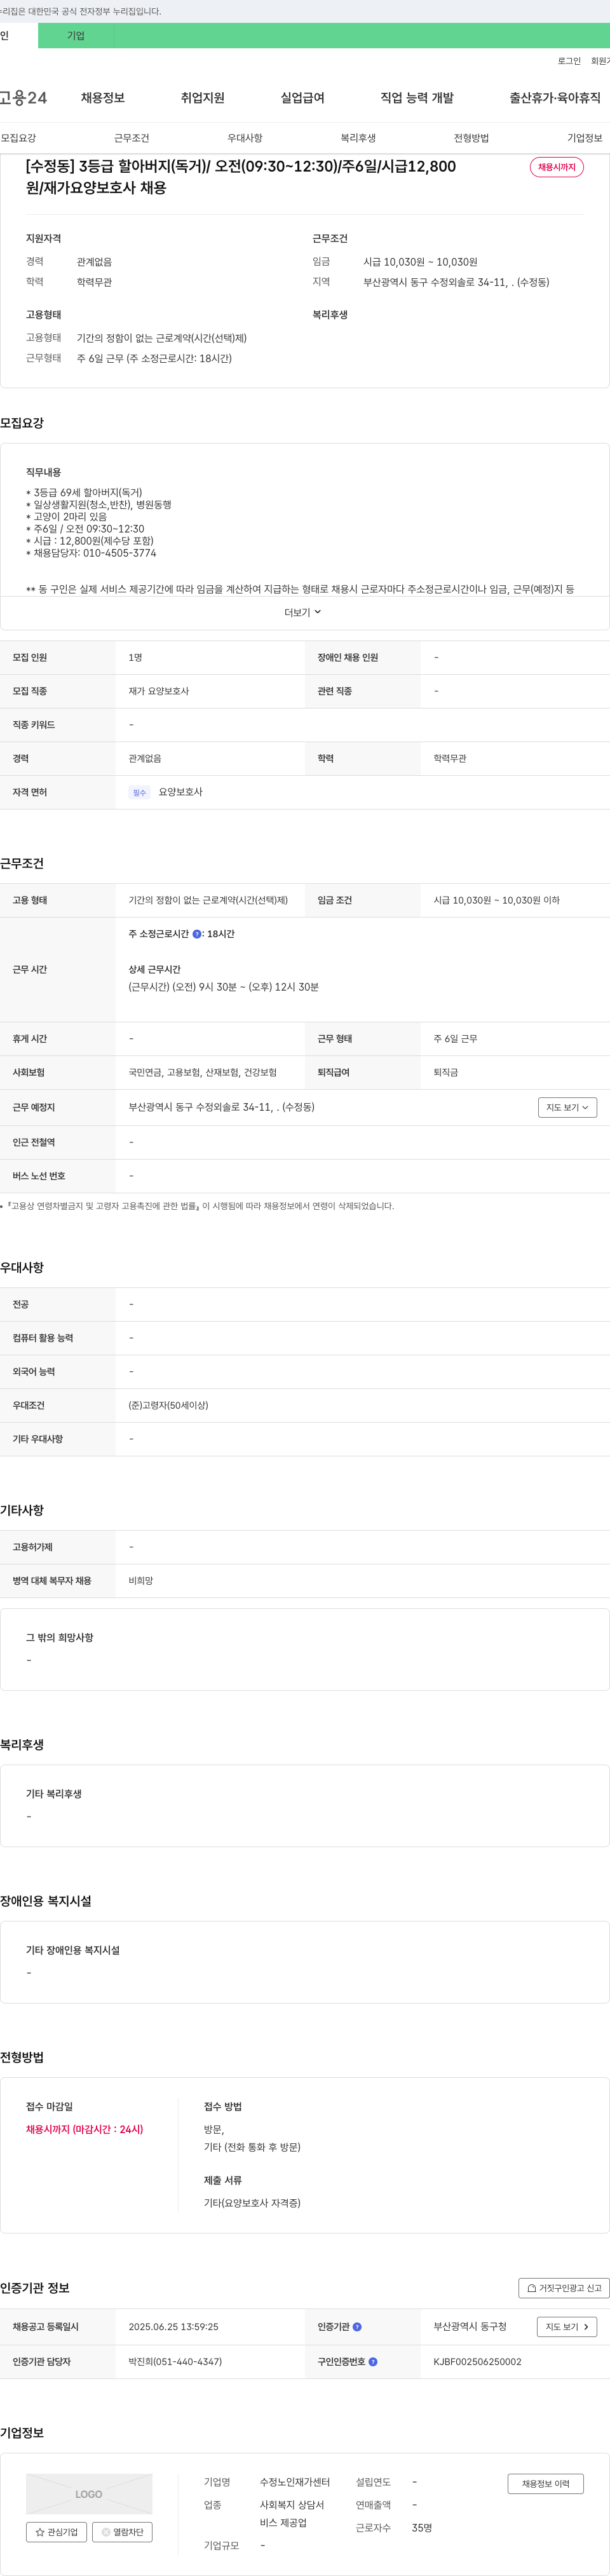
Task: Click the 우대조건 value (준)고령자(50세이상)
Action: (x=168, y=1405)
